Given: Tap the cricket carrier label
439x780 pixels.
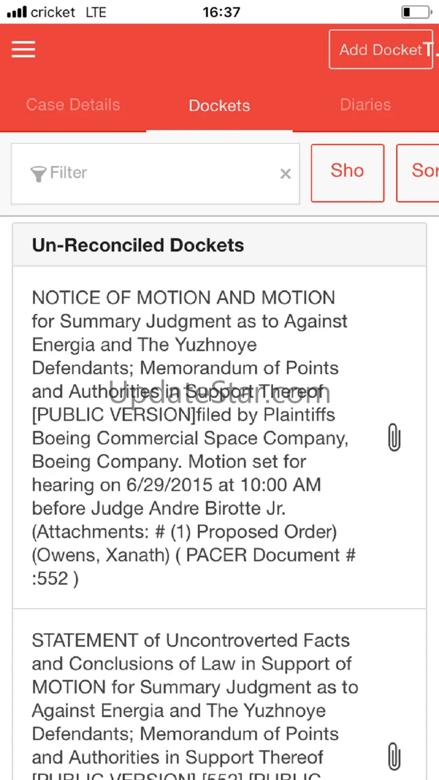Looking at the screenshot, I should tap(53, 12).
